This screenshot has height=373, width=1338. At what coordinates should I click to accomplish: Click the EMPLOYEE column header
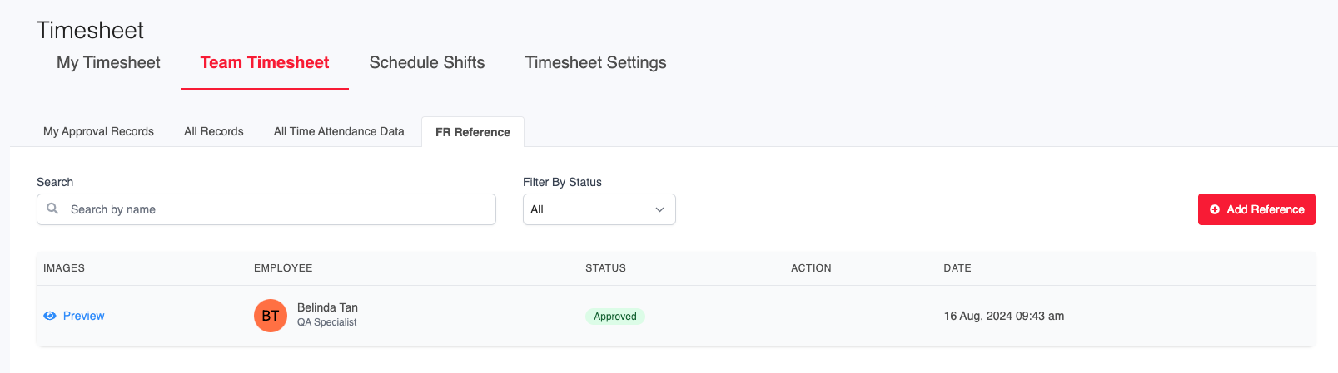point(283,268)
